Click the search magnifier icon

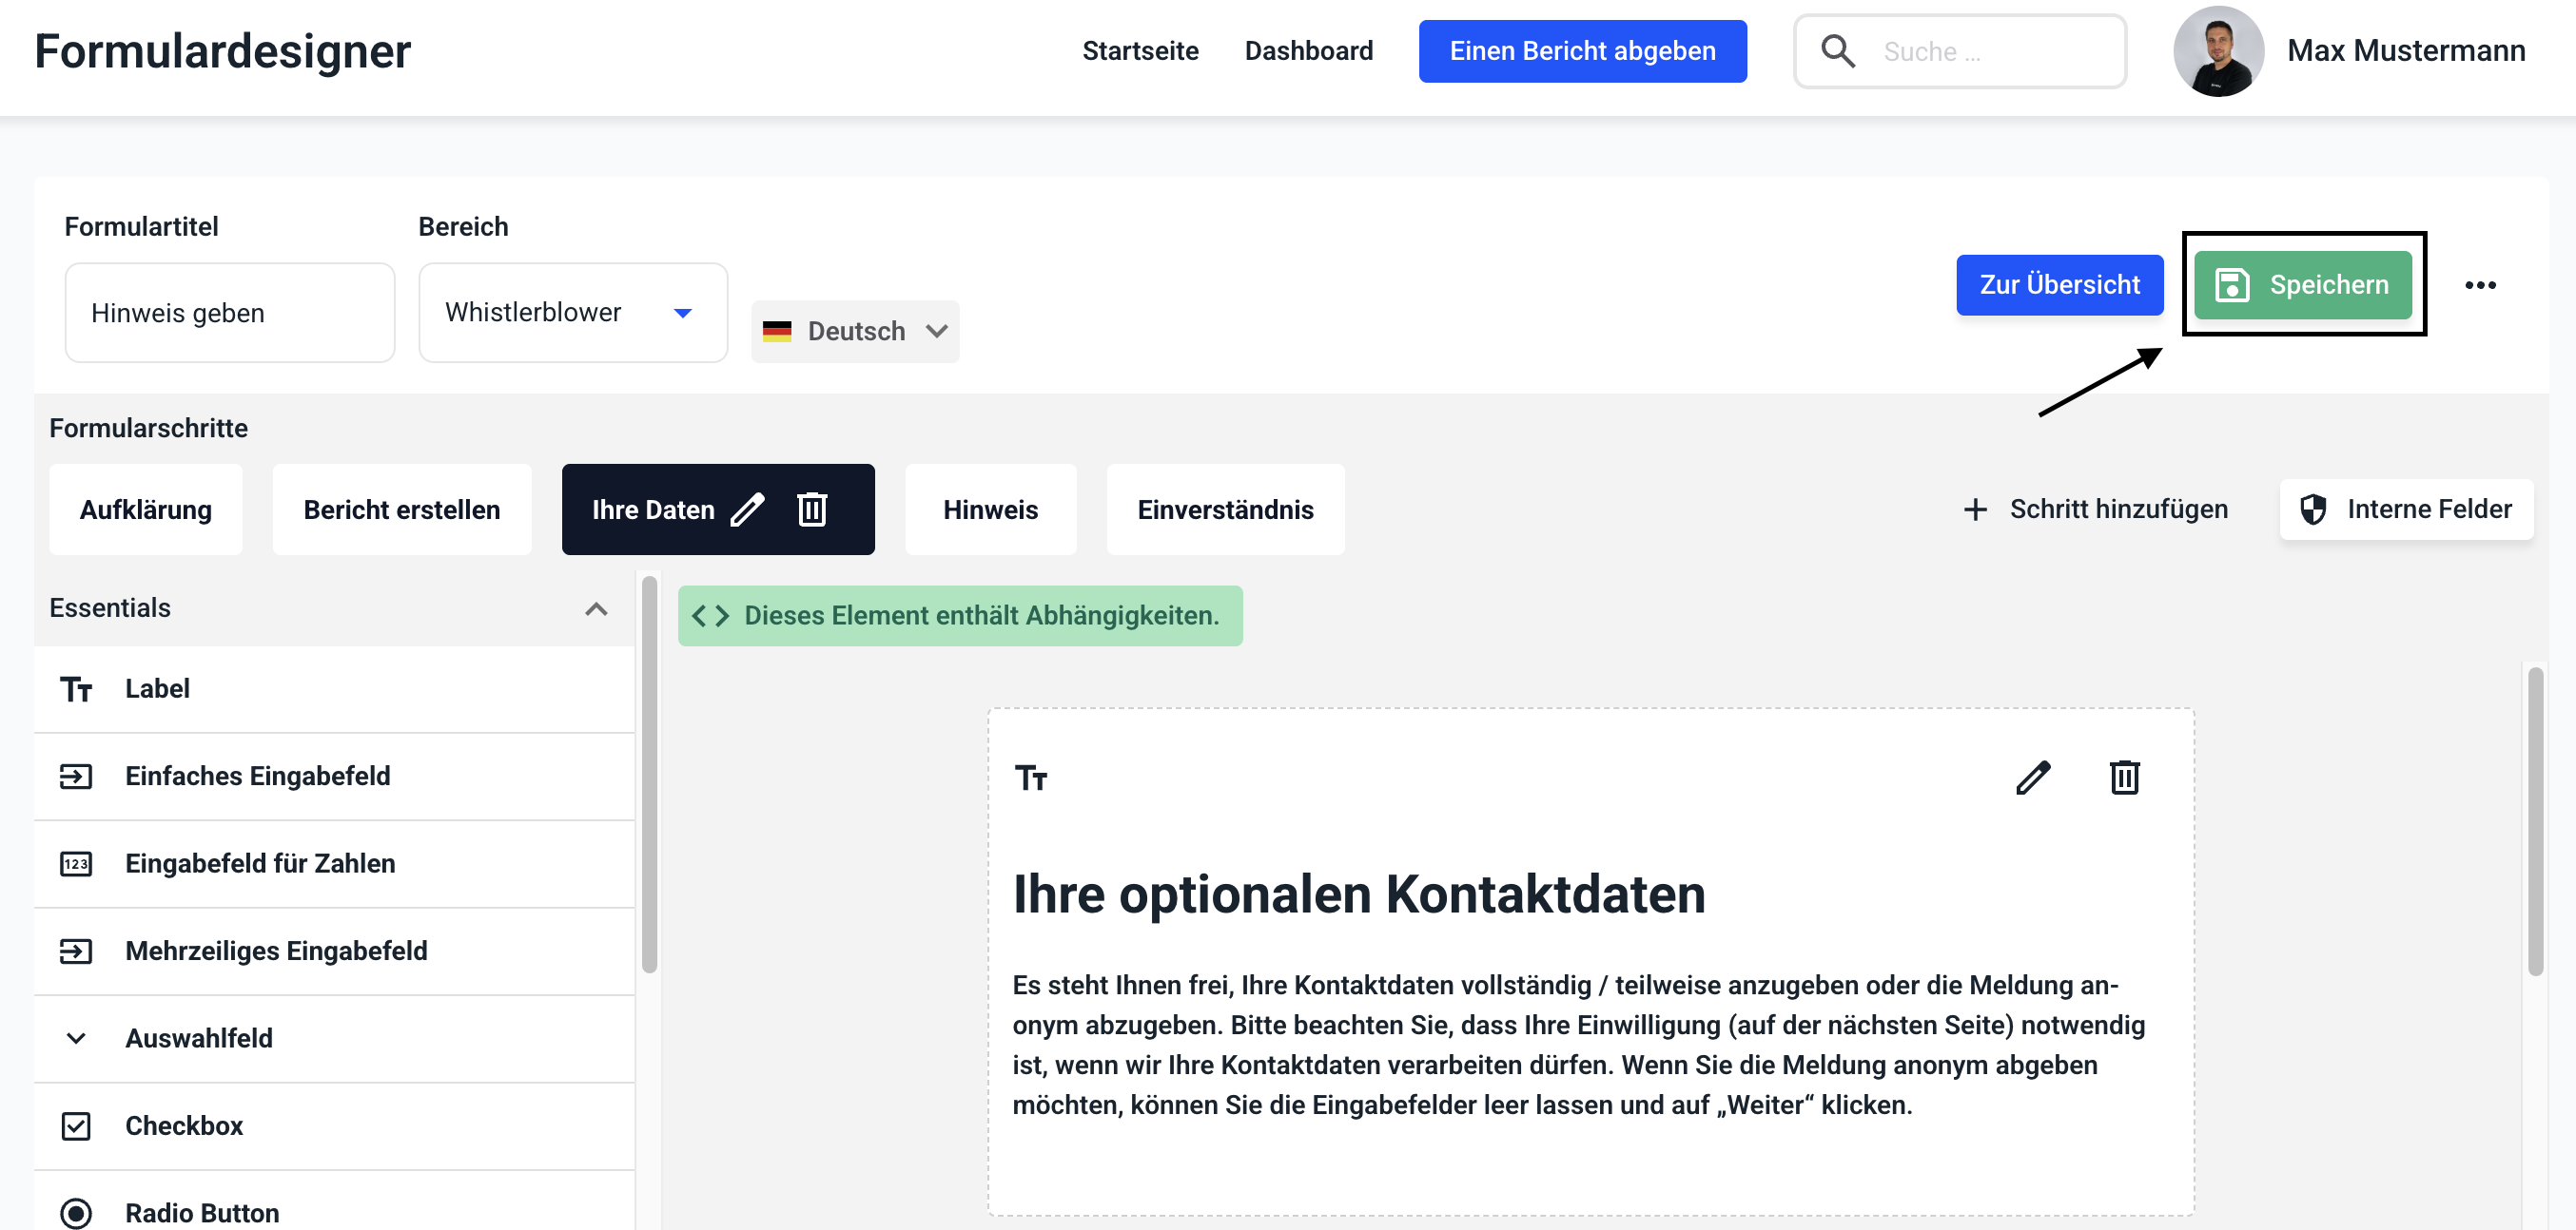click(x=1838, y=51)
